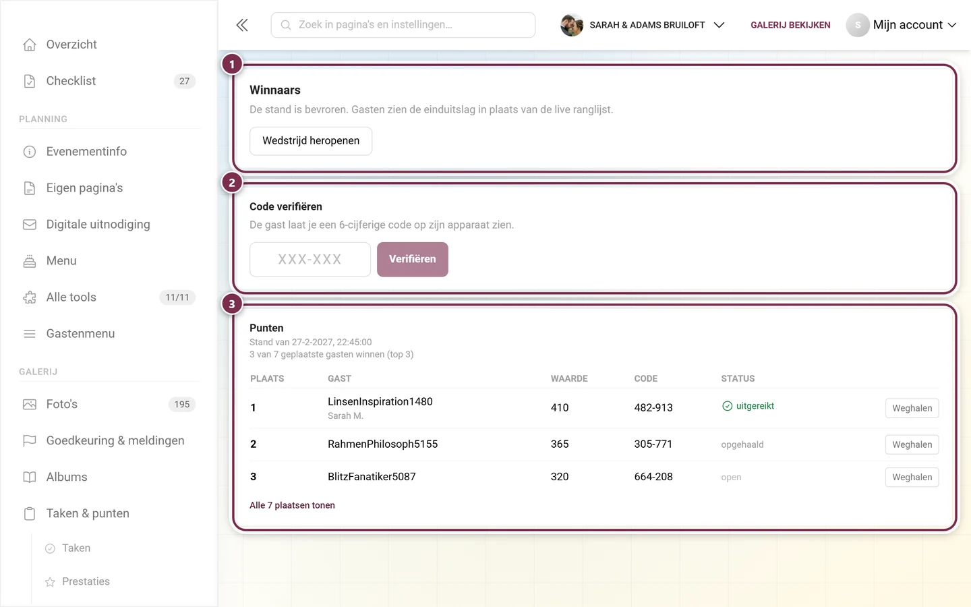Click the Taken checkmark circle icon
This screenshot has width=971, height=607.
[x=50, y=548]
